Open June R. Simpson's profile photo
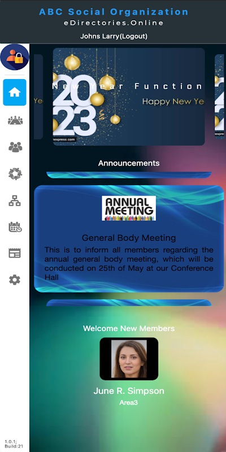The height and width of the screenshot is (452, 226). coord(129,359)
